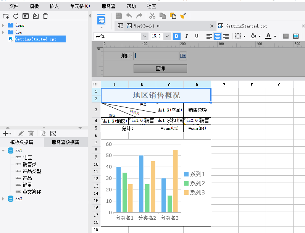Screen dimensions: 305x233
Task: Open the font name dropdown
Action: (x=145, y=36)
